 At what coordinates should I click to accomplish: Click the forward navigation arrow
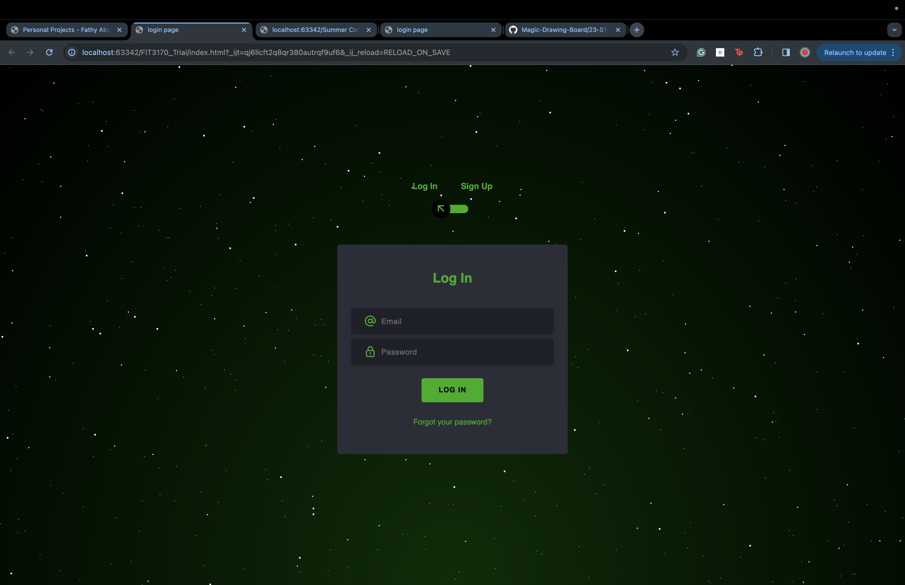click(x=30, y=52)
